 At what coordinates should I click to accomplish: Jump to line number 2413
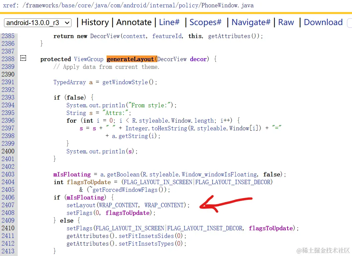(8, 251)
